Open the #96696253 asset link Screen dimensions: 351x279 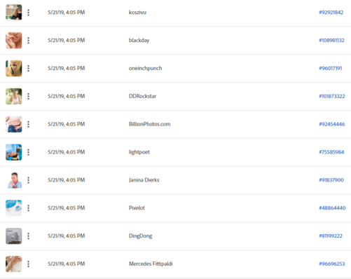(332, 264)
